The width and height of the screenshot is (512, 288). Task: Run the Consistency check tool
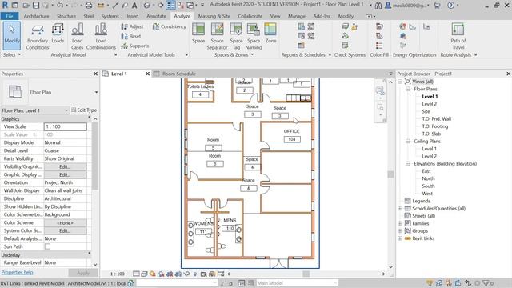click(x=169, y=26)
